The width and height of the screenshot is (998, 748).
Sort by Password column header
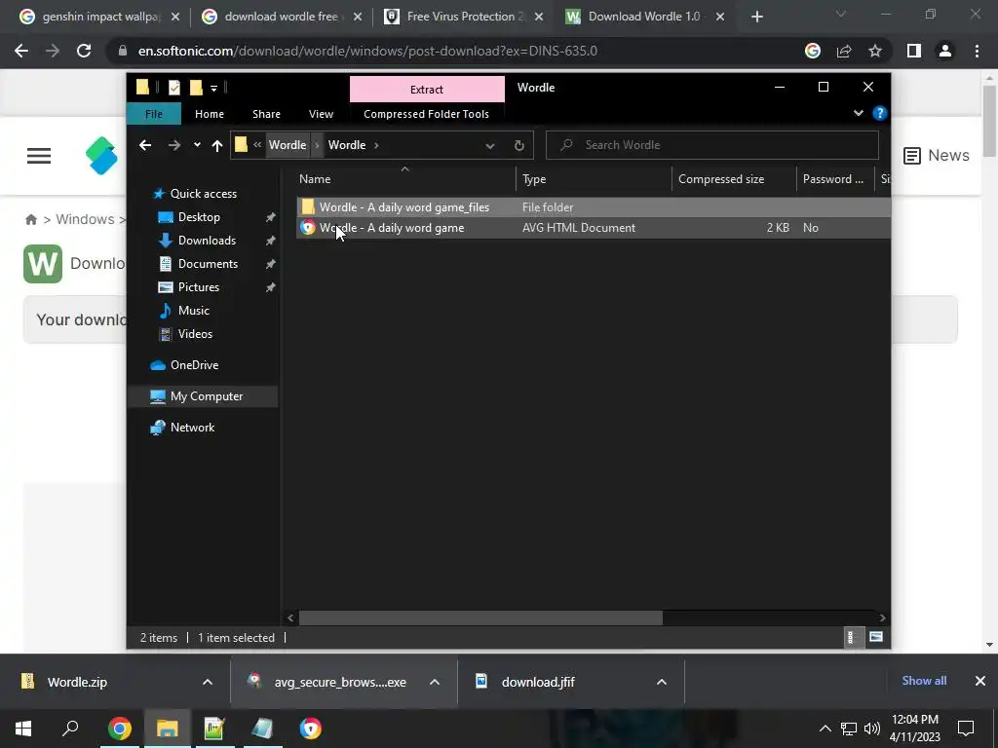click(x=835, y=179)
